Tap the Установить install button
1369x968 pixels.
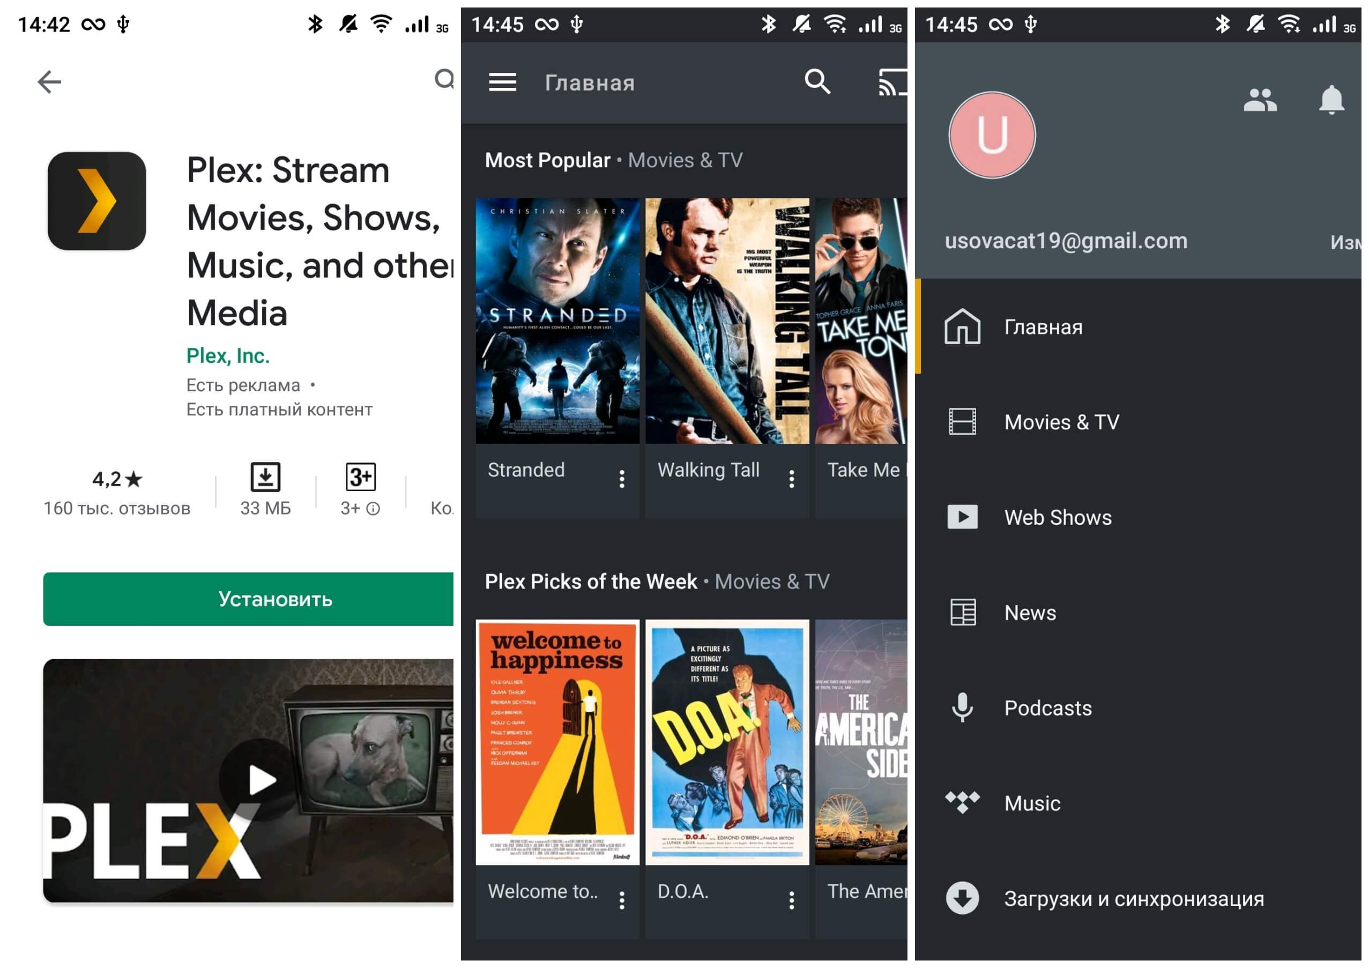(248, 599)
